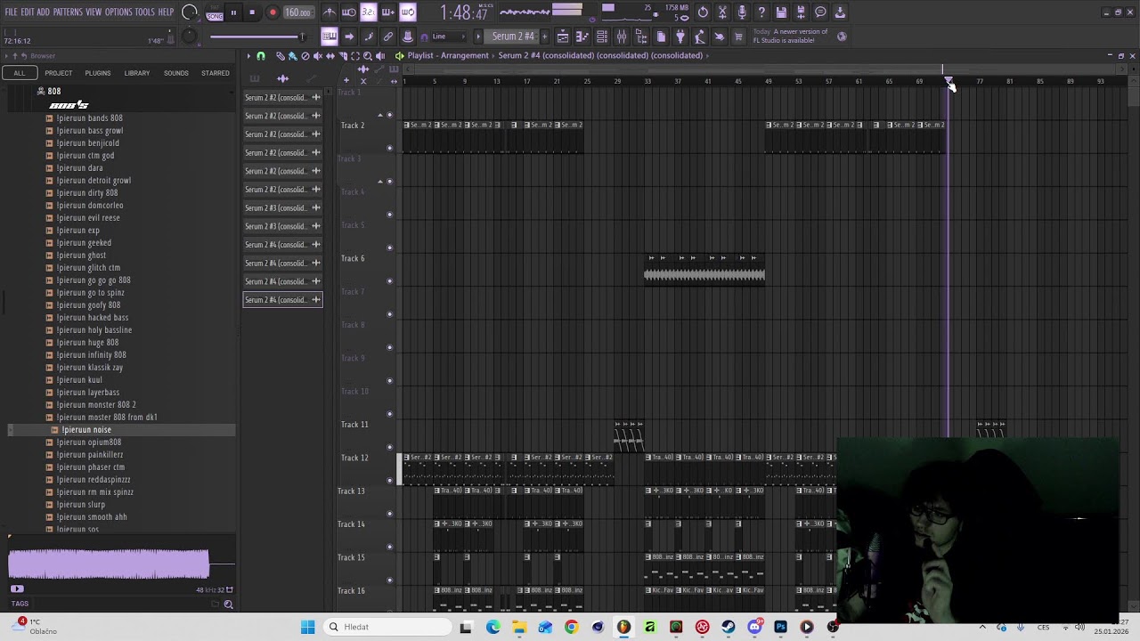
Task: Switch to the STARRED browser tab
Action: pyautogui.click(x=216, y=73)
